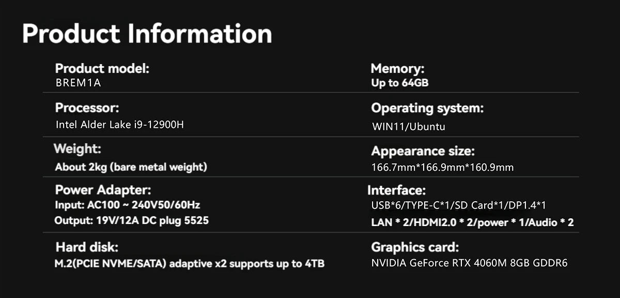Select the About 2kg weight text

coord(131,167)
